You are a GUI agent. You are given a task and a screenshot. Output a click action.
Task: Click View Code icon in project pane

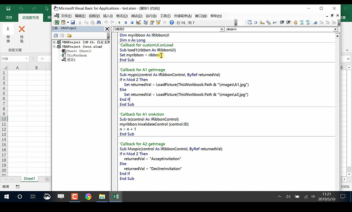pos(56,36)
